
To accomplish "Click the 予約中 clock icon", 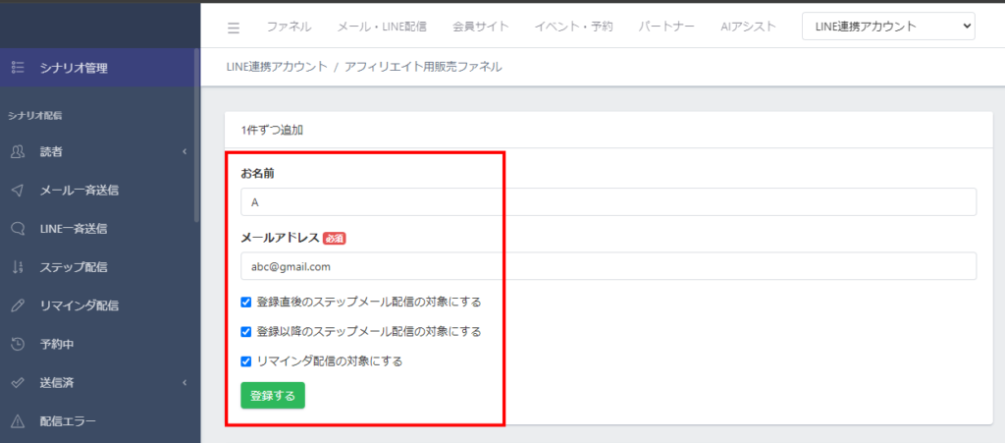I will (17, 344).
